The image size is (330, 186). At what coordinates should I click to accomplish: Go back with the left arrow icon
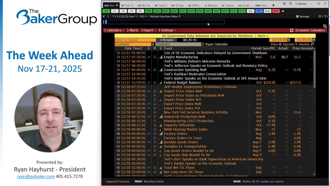pyautogui.click(x=104, y=17)
